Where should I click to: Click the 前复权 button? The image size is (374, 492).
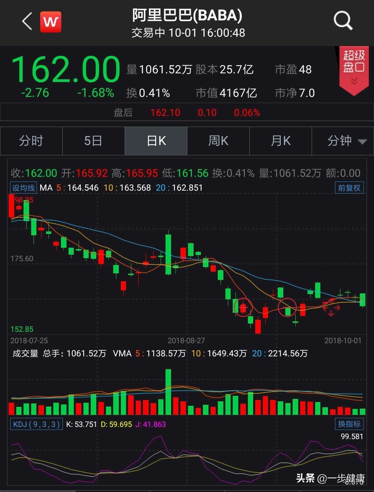[x=349, y=188]
